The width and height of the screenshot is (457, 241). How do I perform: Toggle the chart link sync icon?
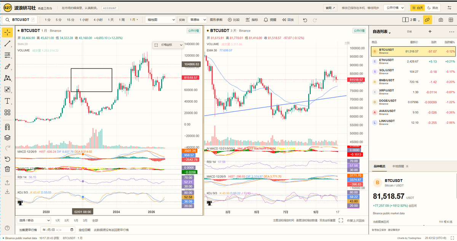427,20
